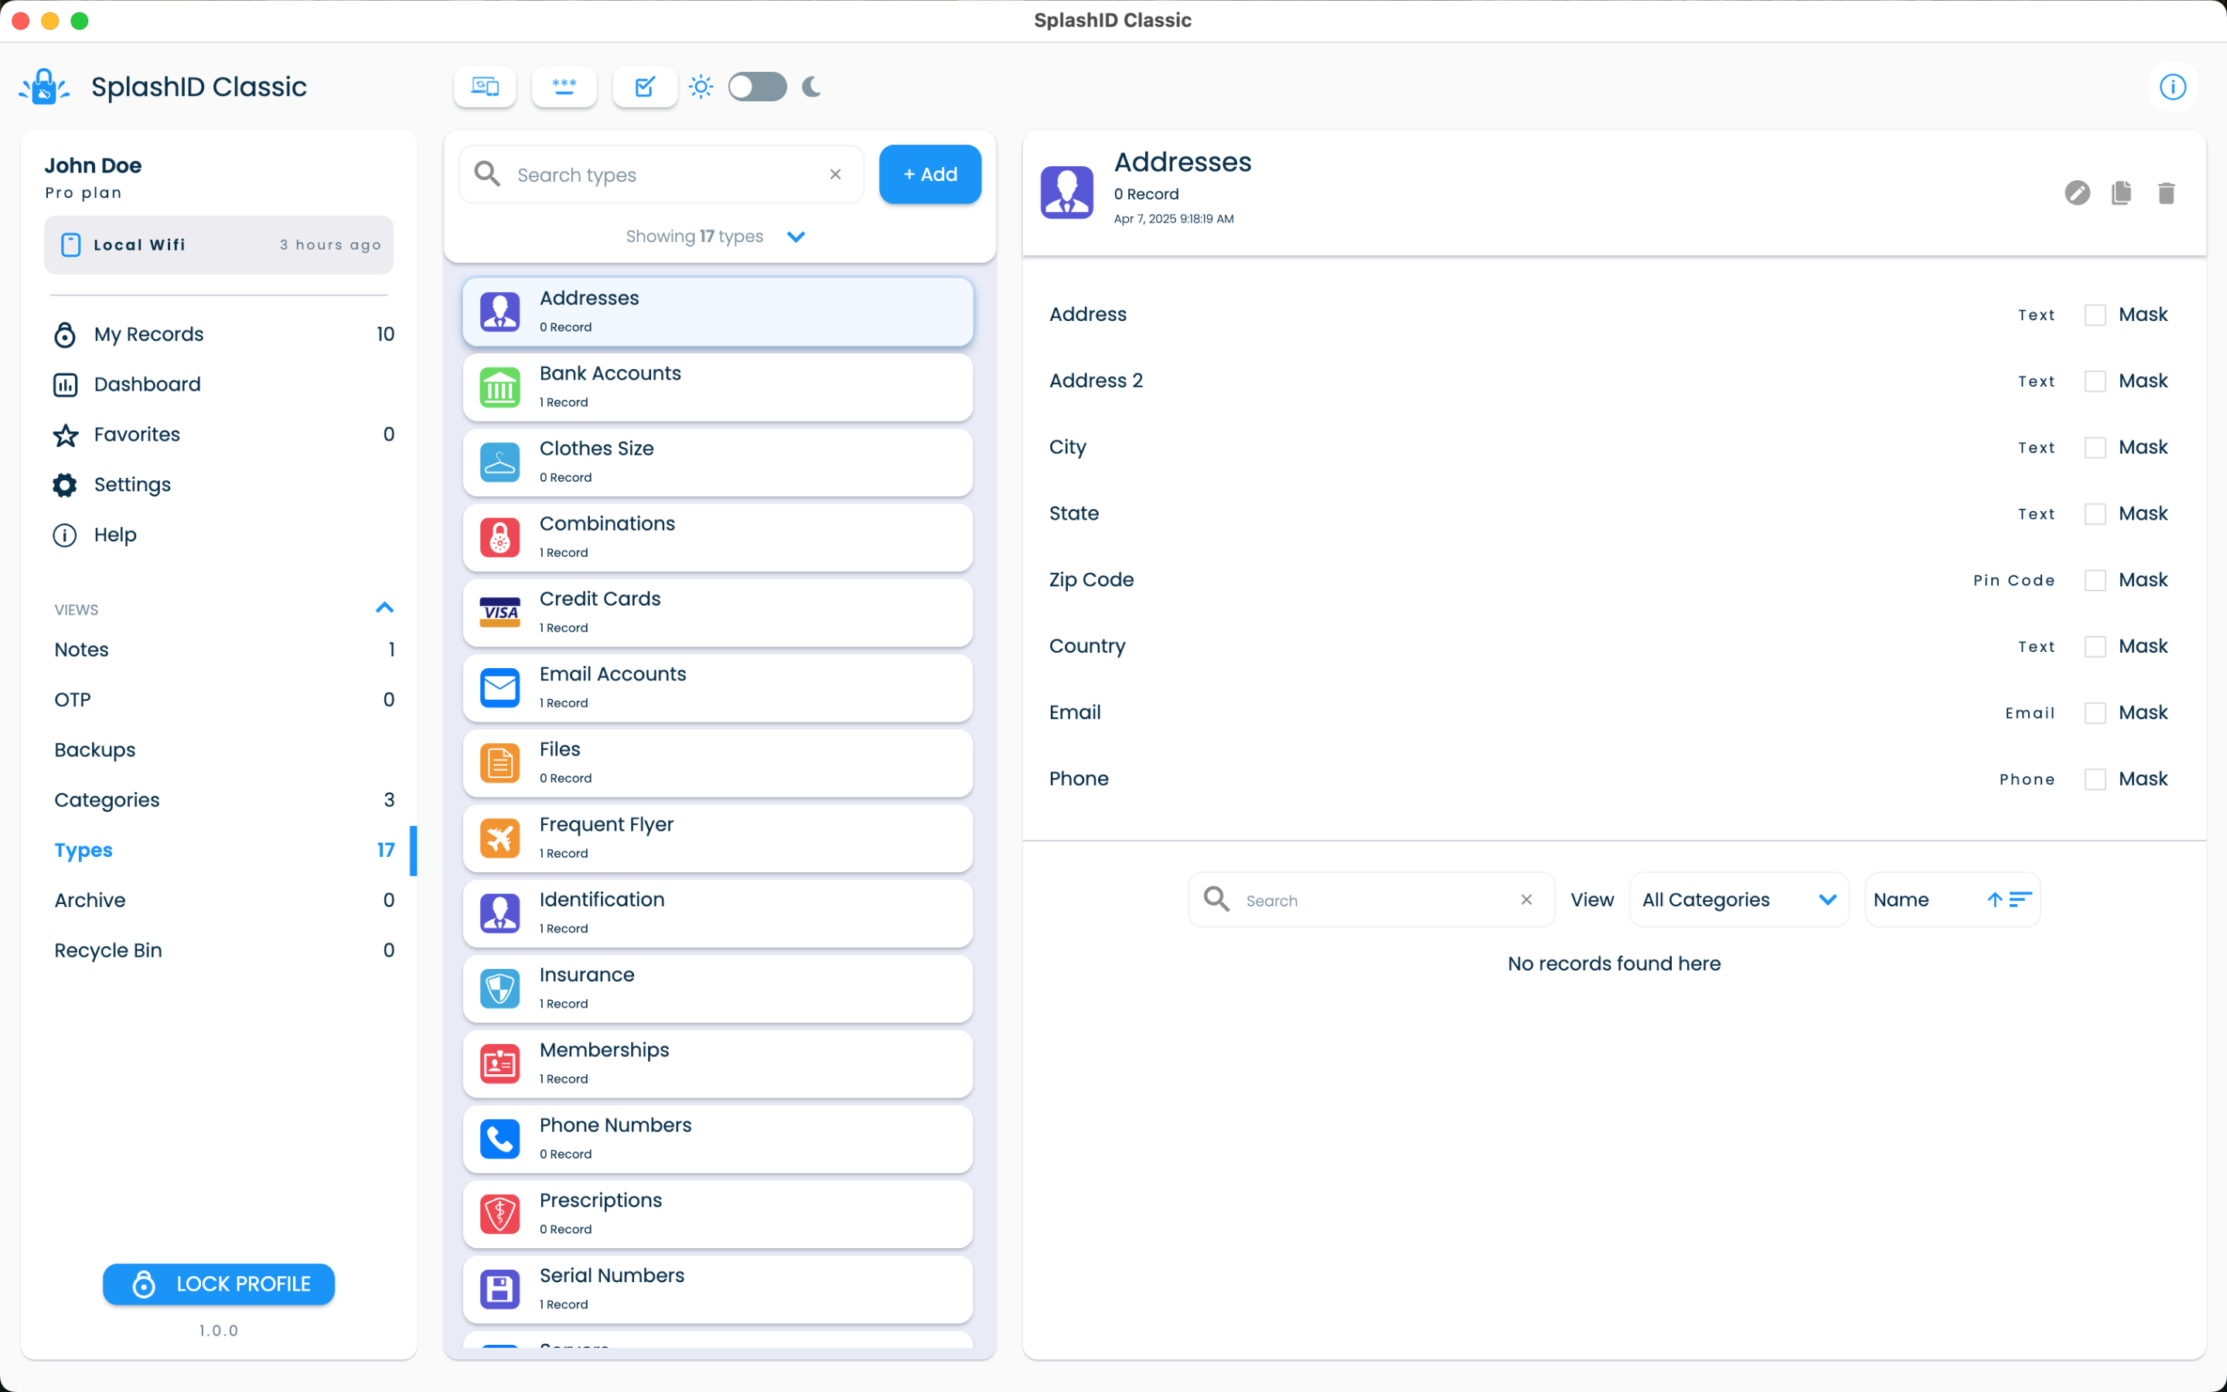Click the moon dark-mode icon
The image size is (2227, 1392).
[x=812, y=87]
